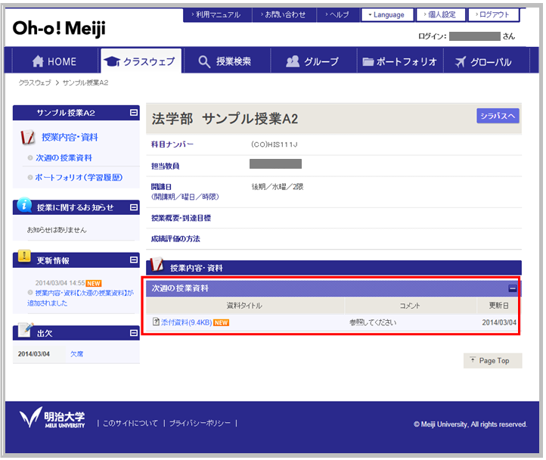Click the notebook icon in main 授業内容・資料 header
Screen dimensions: 546x460
click(x=157, y=265)
